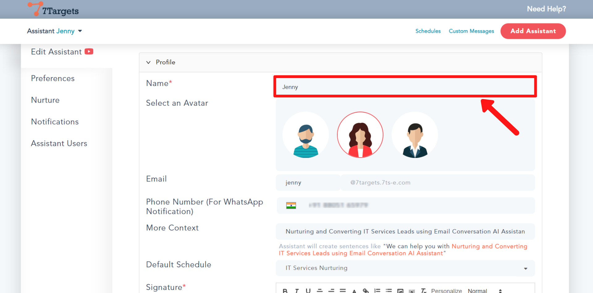The width and height of the screenshot is (593, 293).
Task: Click the text color icon in toolbar
Action: 354,291
